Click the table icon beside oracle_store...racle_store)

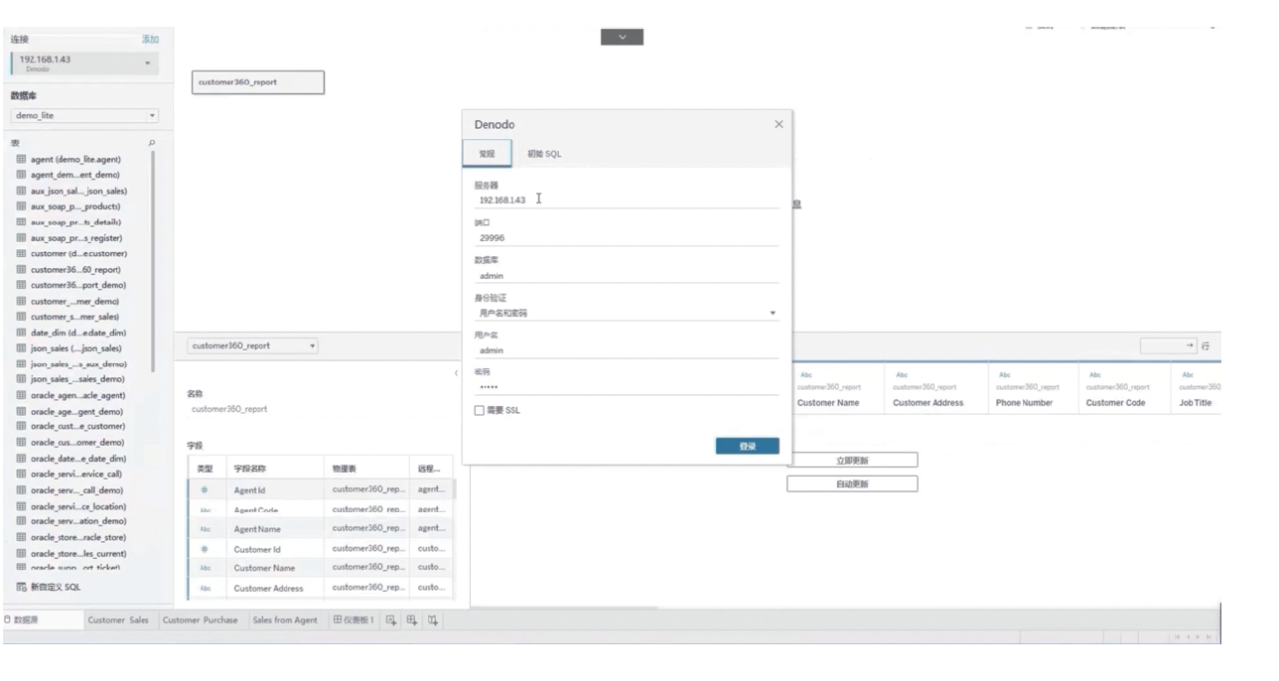pos(21,537)
